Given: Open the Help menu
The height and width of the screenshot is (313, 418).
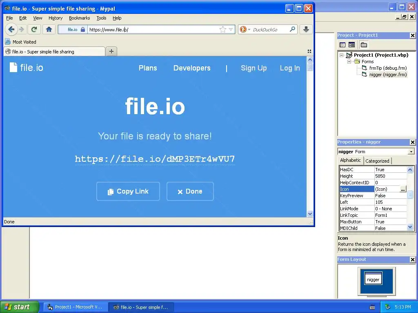Looking at the screenshot, I should [x=117, y=18].
